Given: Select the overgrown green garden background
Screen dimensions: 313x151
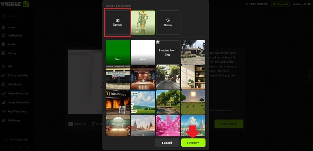Looking at the screenshot, I should tap(168, 102).
